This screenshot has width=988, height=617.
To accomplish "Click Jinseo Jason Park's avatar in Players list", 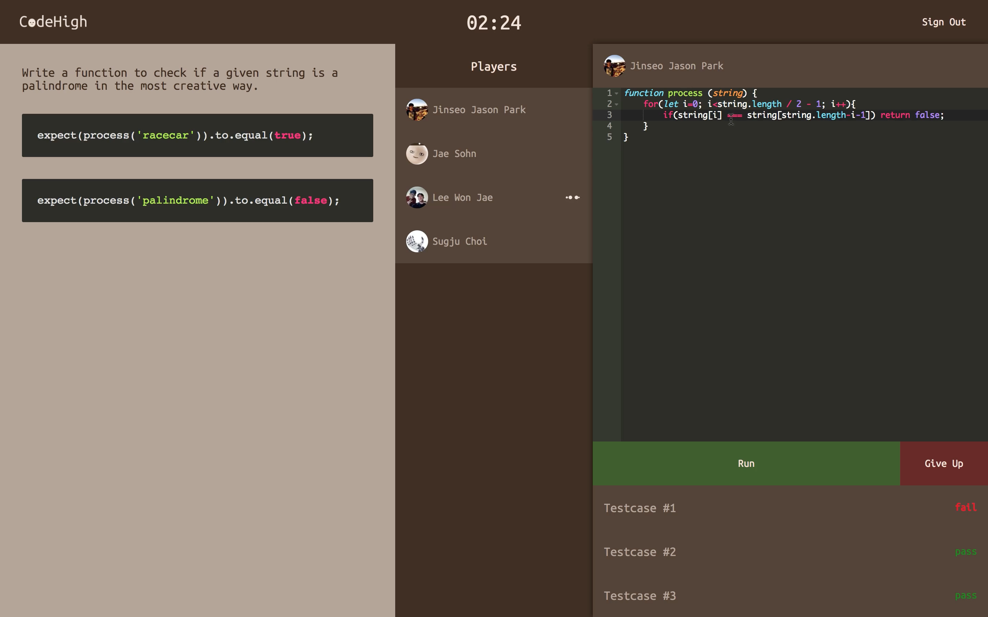I will tap(417, 110).
